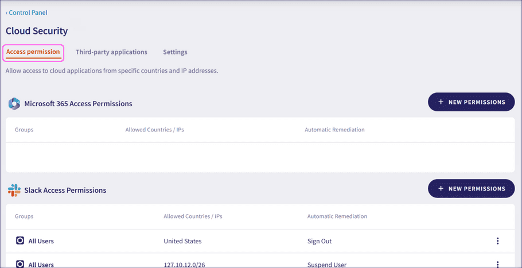Select the 127.10.12.0/26 IP cell
Image resolution: width=522 pixels, height=268 pixels.
tap(184, 265)
